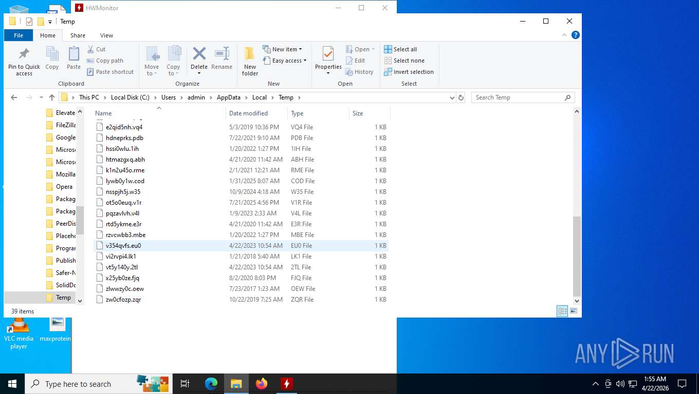Viewport: 699px width, 394px height.
Task: Cut the selected file
Action: (96, 49)
